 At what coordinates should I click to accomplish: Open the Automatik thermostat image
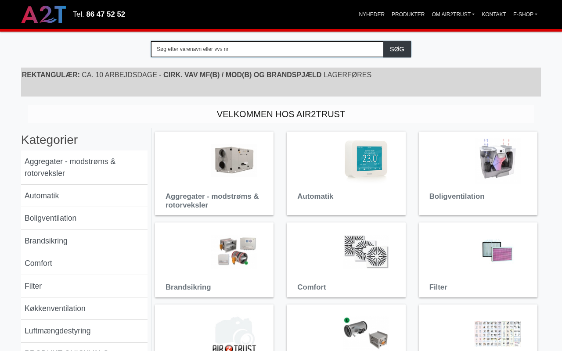pos(366,160)
